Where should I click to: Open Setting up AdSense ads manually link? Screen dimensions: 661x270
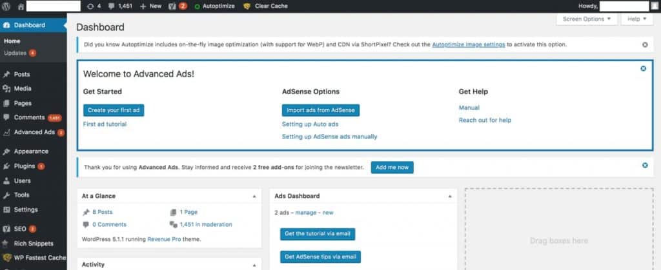click(330, 137)
